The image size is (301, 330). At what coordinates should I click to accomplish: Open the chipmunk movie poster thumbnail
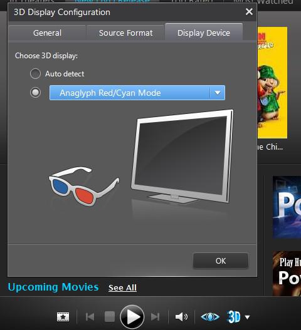tap(272, 83)
